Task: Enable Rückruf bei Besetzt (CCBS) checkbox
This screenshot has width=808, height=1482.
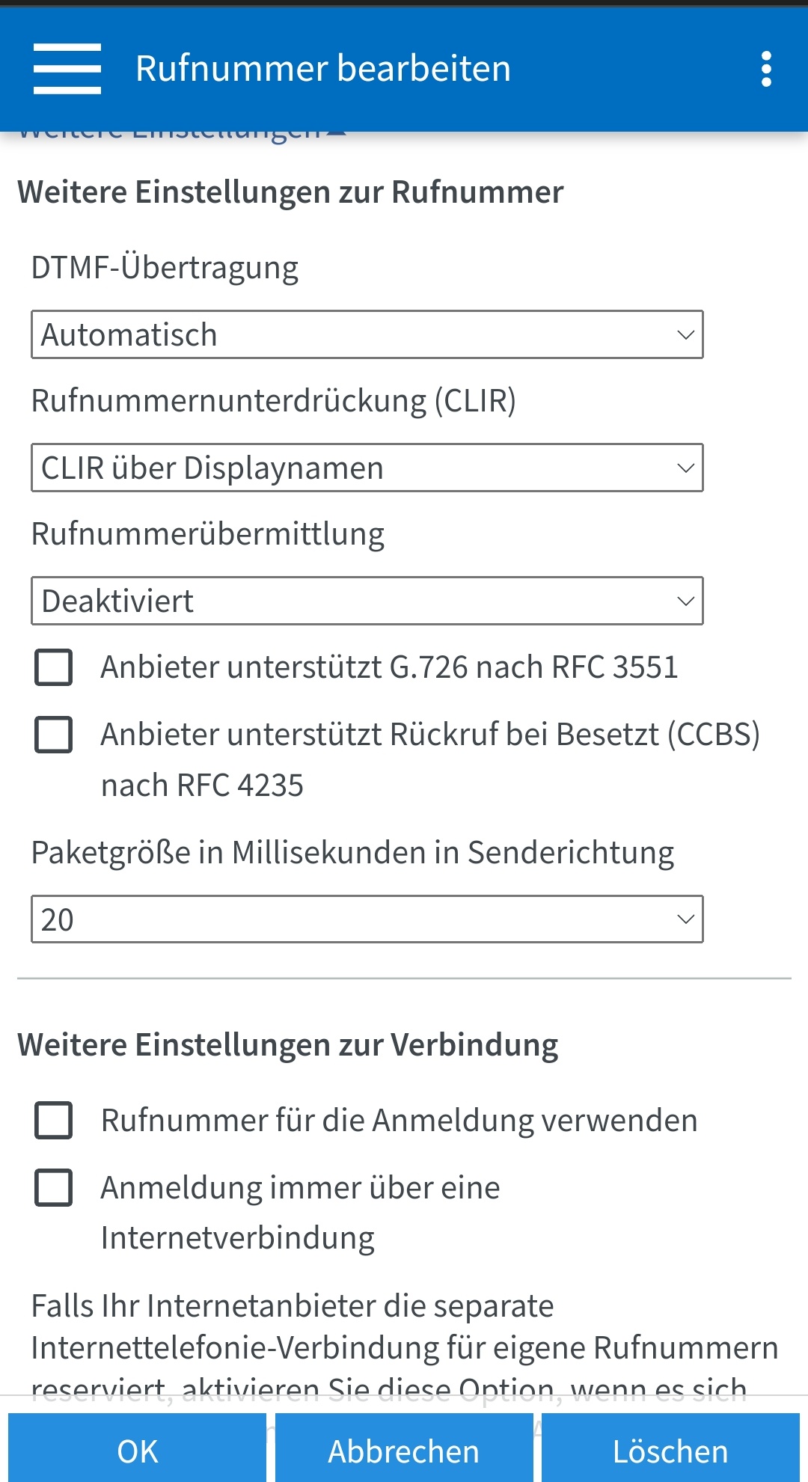Action: coord(54,735)
